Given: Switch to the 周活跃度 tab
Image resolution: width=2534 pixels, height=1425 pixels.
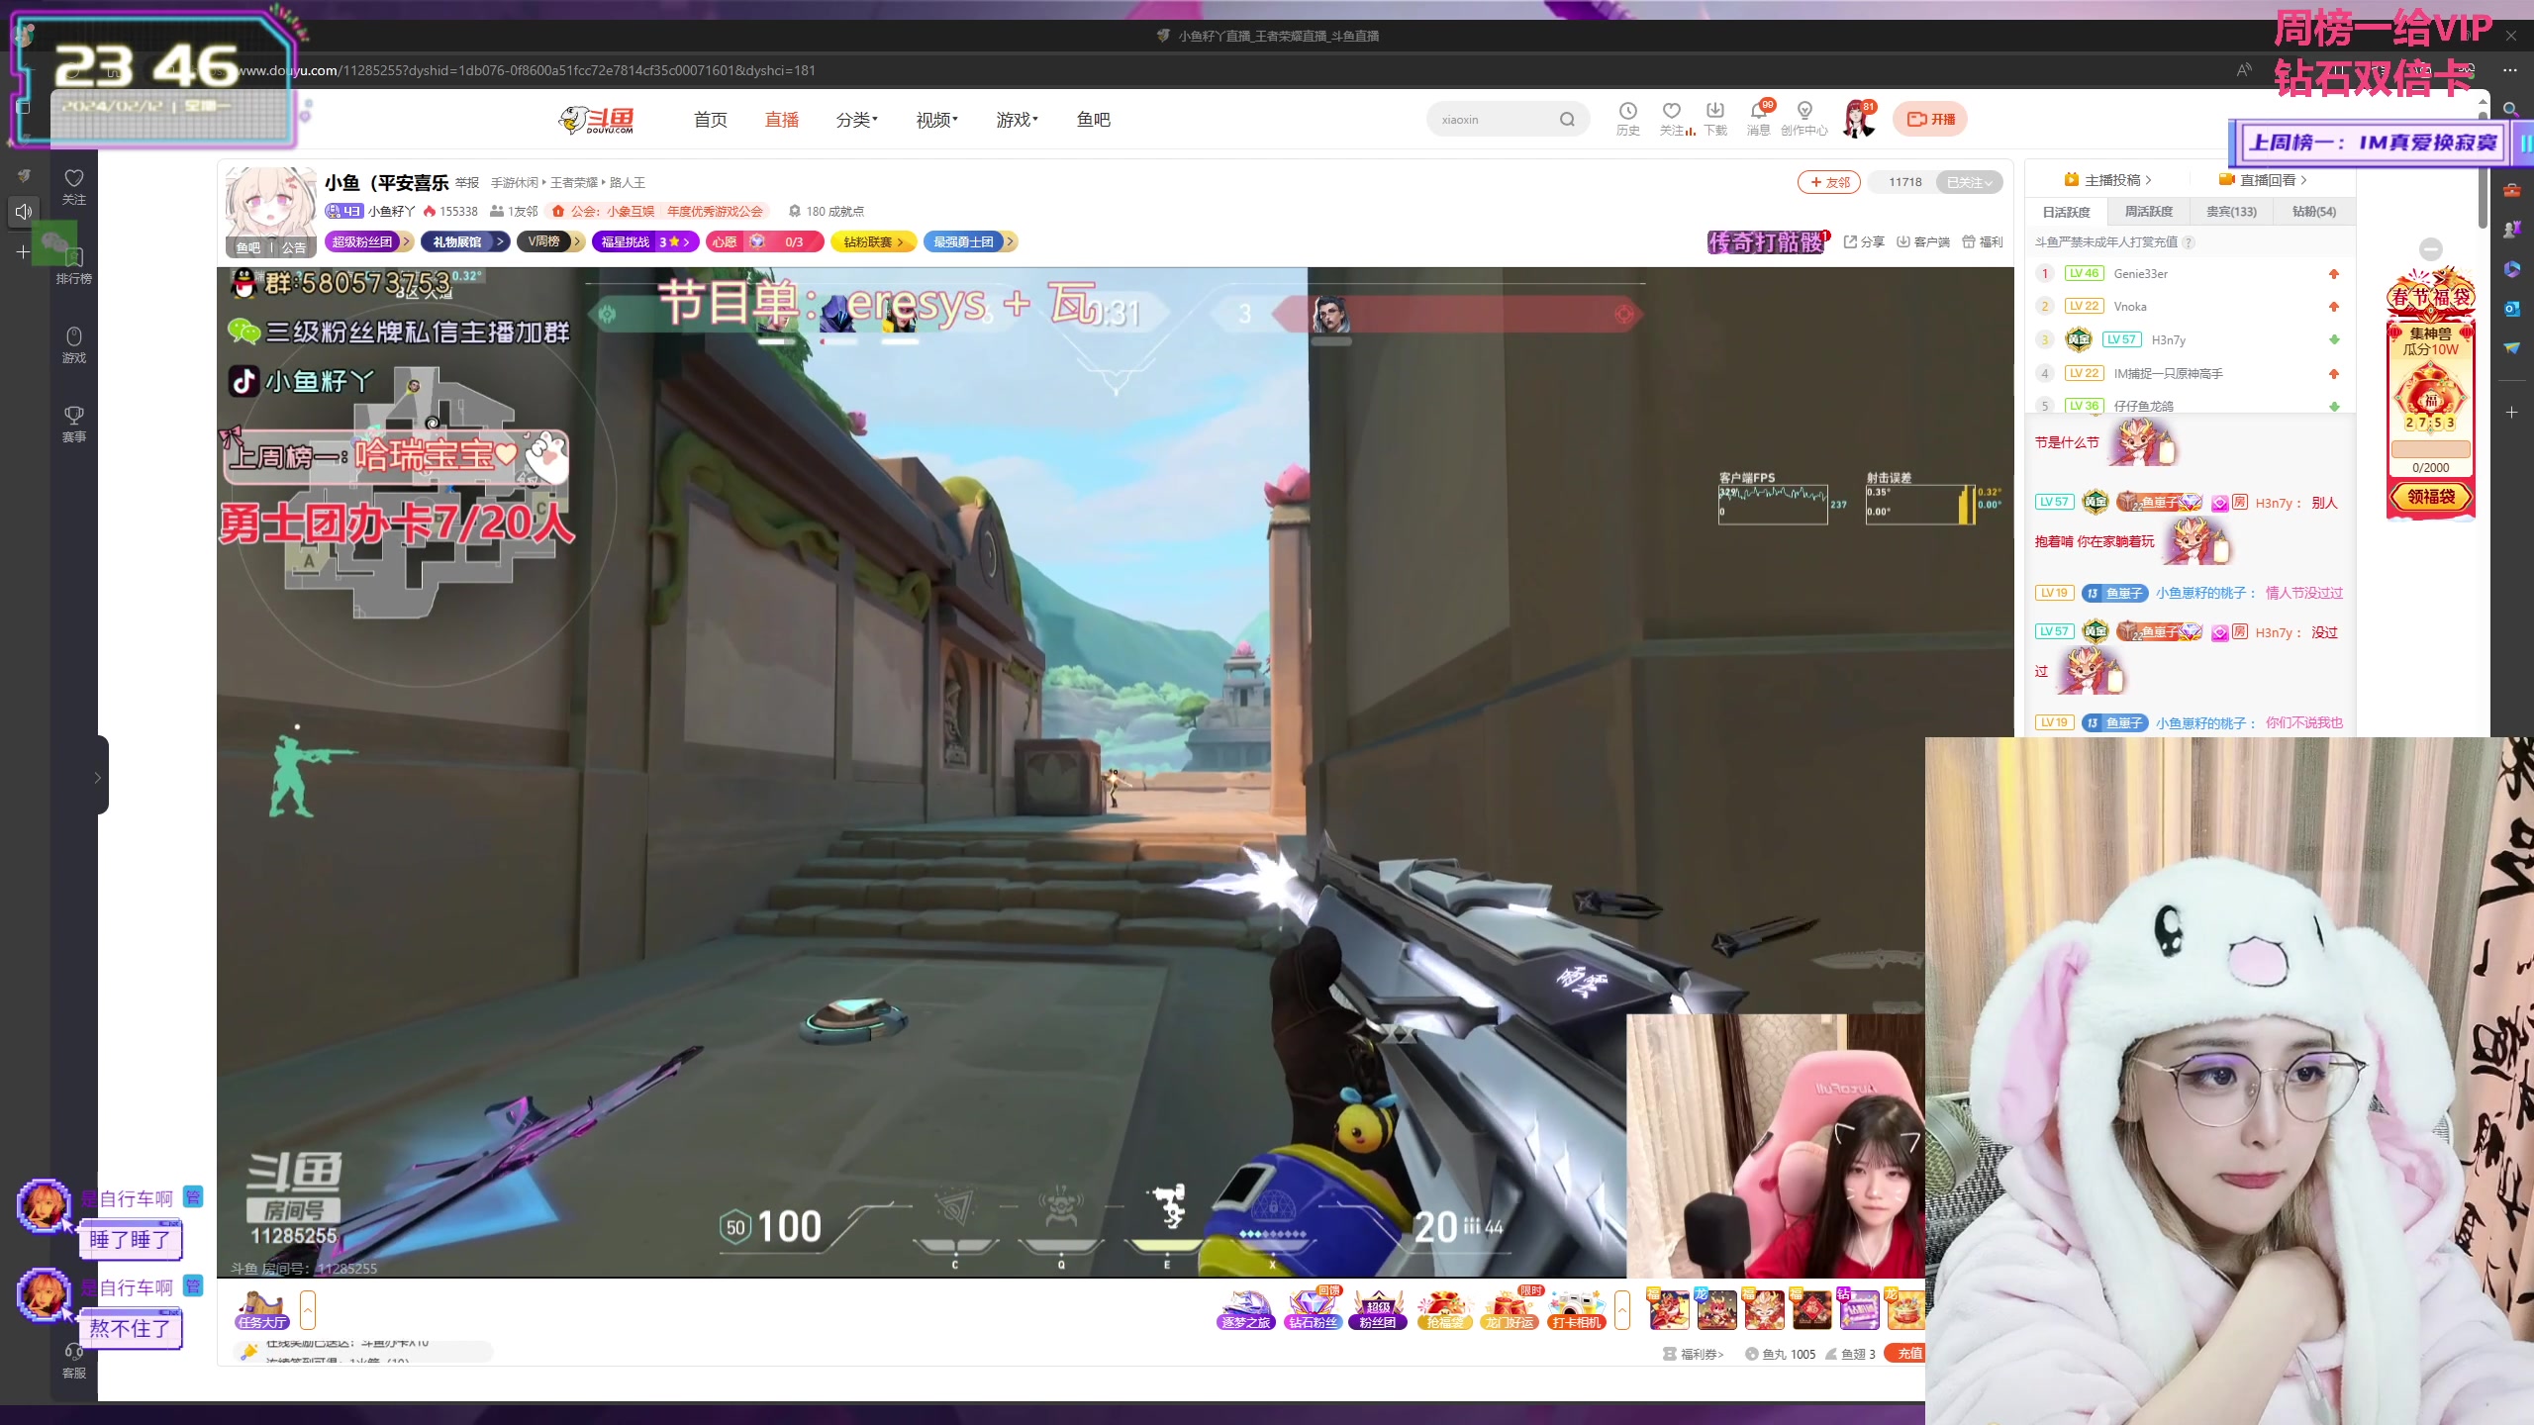Looking at the screenshot, I should (2148, 212).
